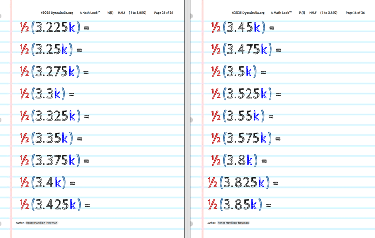Click the equation ½(3.425k) =
Screen dimensions: 375x238
tap(55, 204)
